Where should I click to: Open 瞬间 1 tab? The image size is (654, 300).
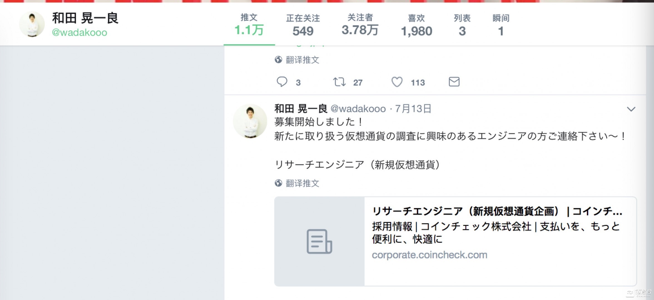pyautogui.click(x=501, y=25)
